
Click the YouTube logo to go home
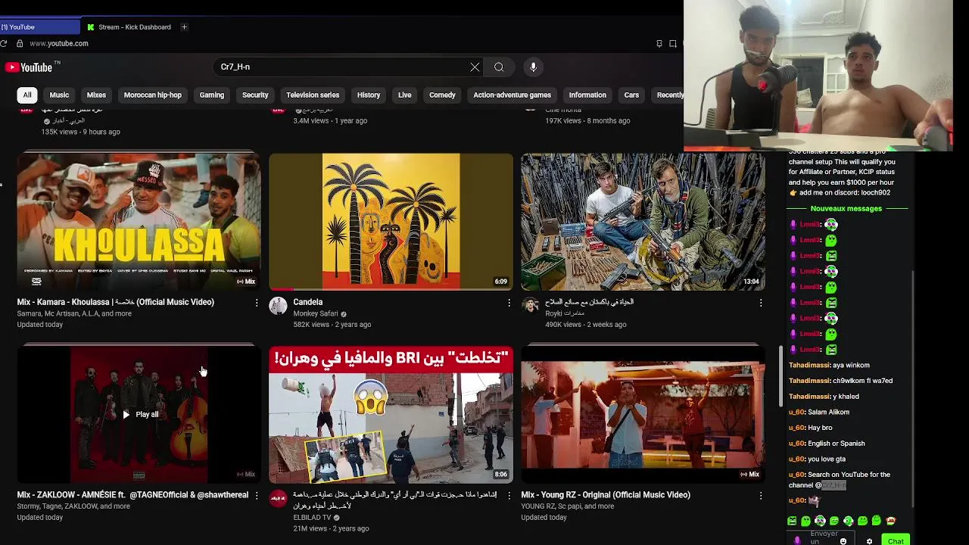click(28, 67)
